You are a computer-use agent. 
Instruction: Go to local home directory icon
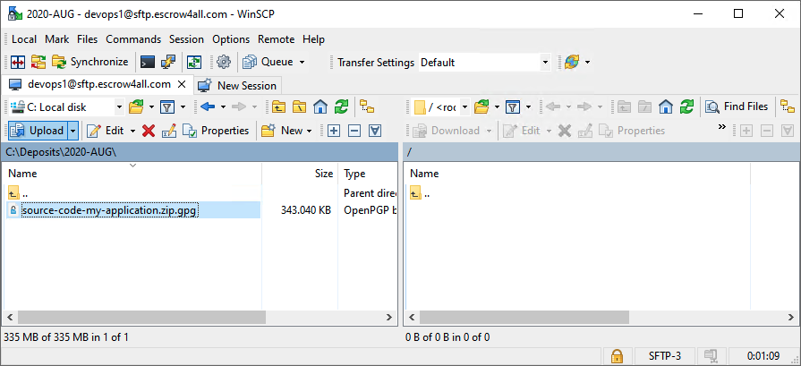320,107
